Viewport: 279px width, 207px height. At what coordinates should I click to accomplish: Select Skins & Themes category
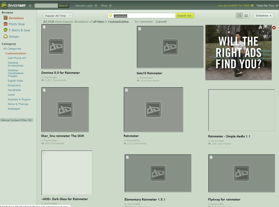18,104
